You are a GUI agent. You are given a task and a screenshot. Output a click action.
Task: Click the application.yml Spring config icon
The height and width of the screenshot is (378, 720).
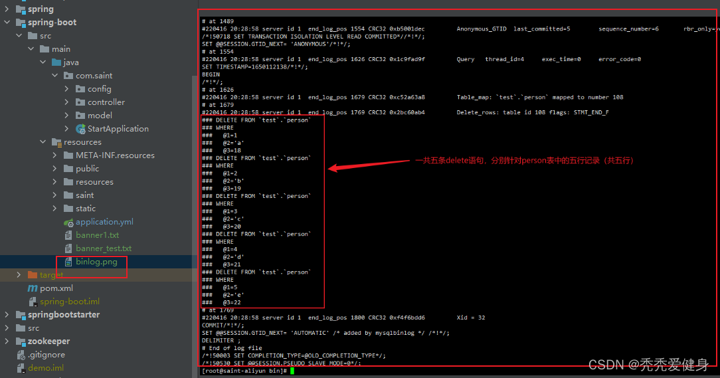[x=68, y=223]
